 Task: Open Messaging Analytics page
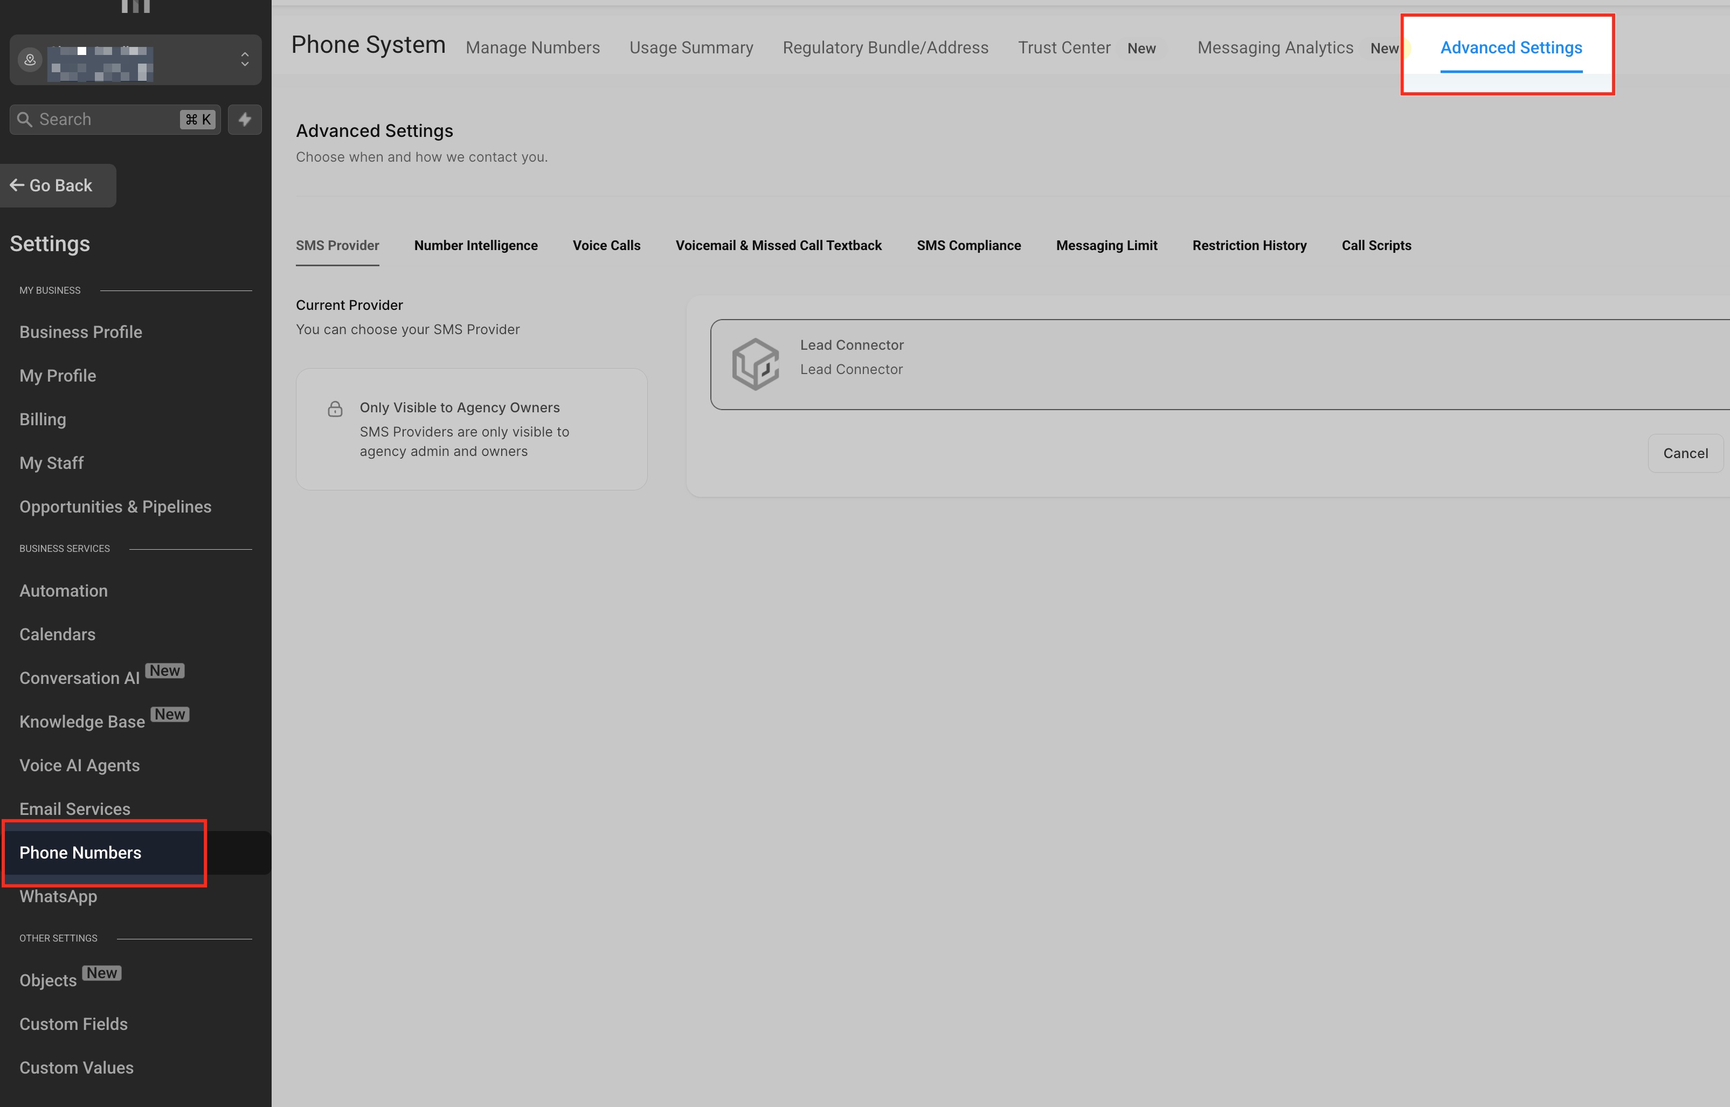point(1275,48)
